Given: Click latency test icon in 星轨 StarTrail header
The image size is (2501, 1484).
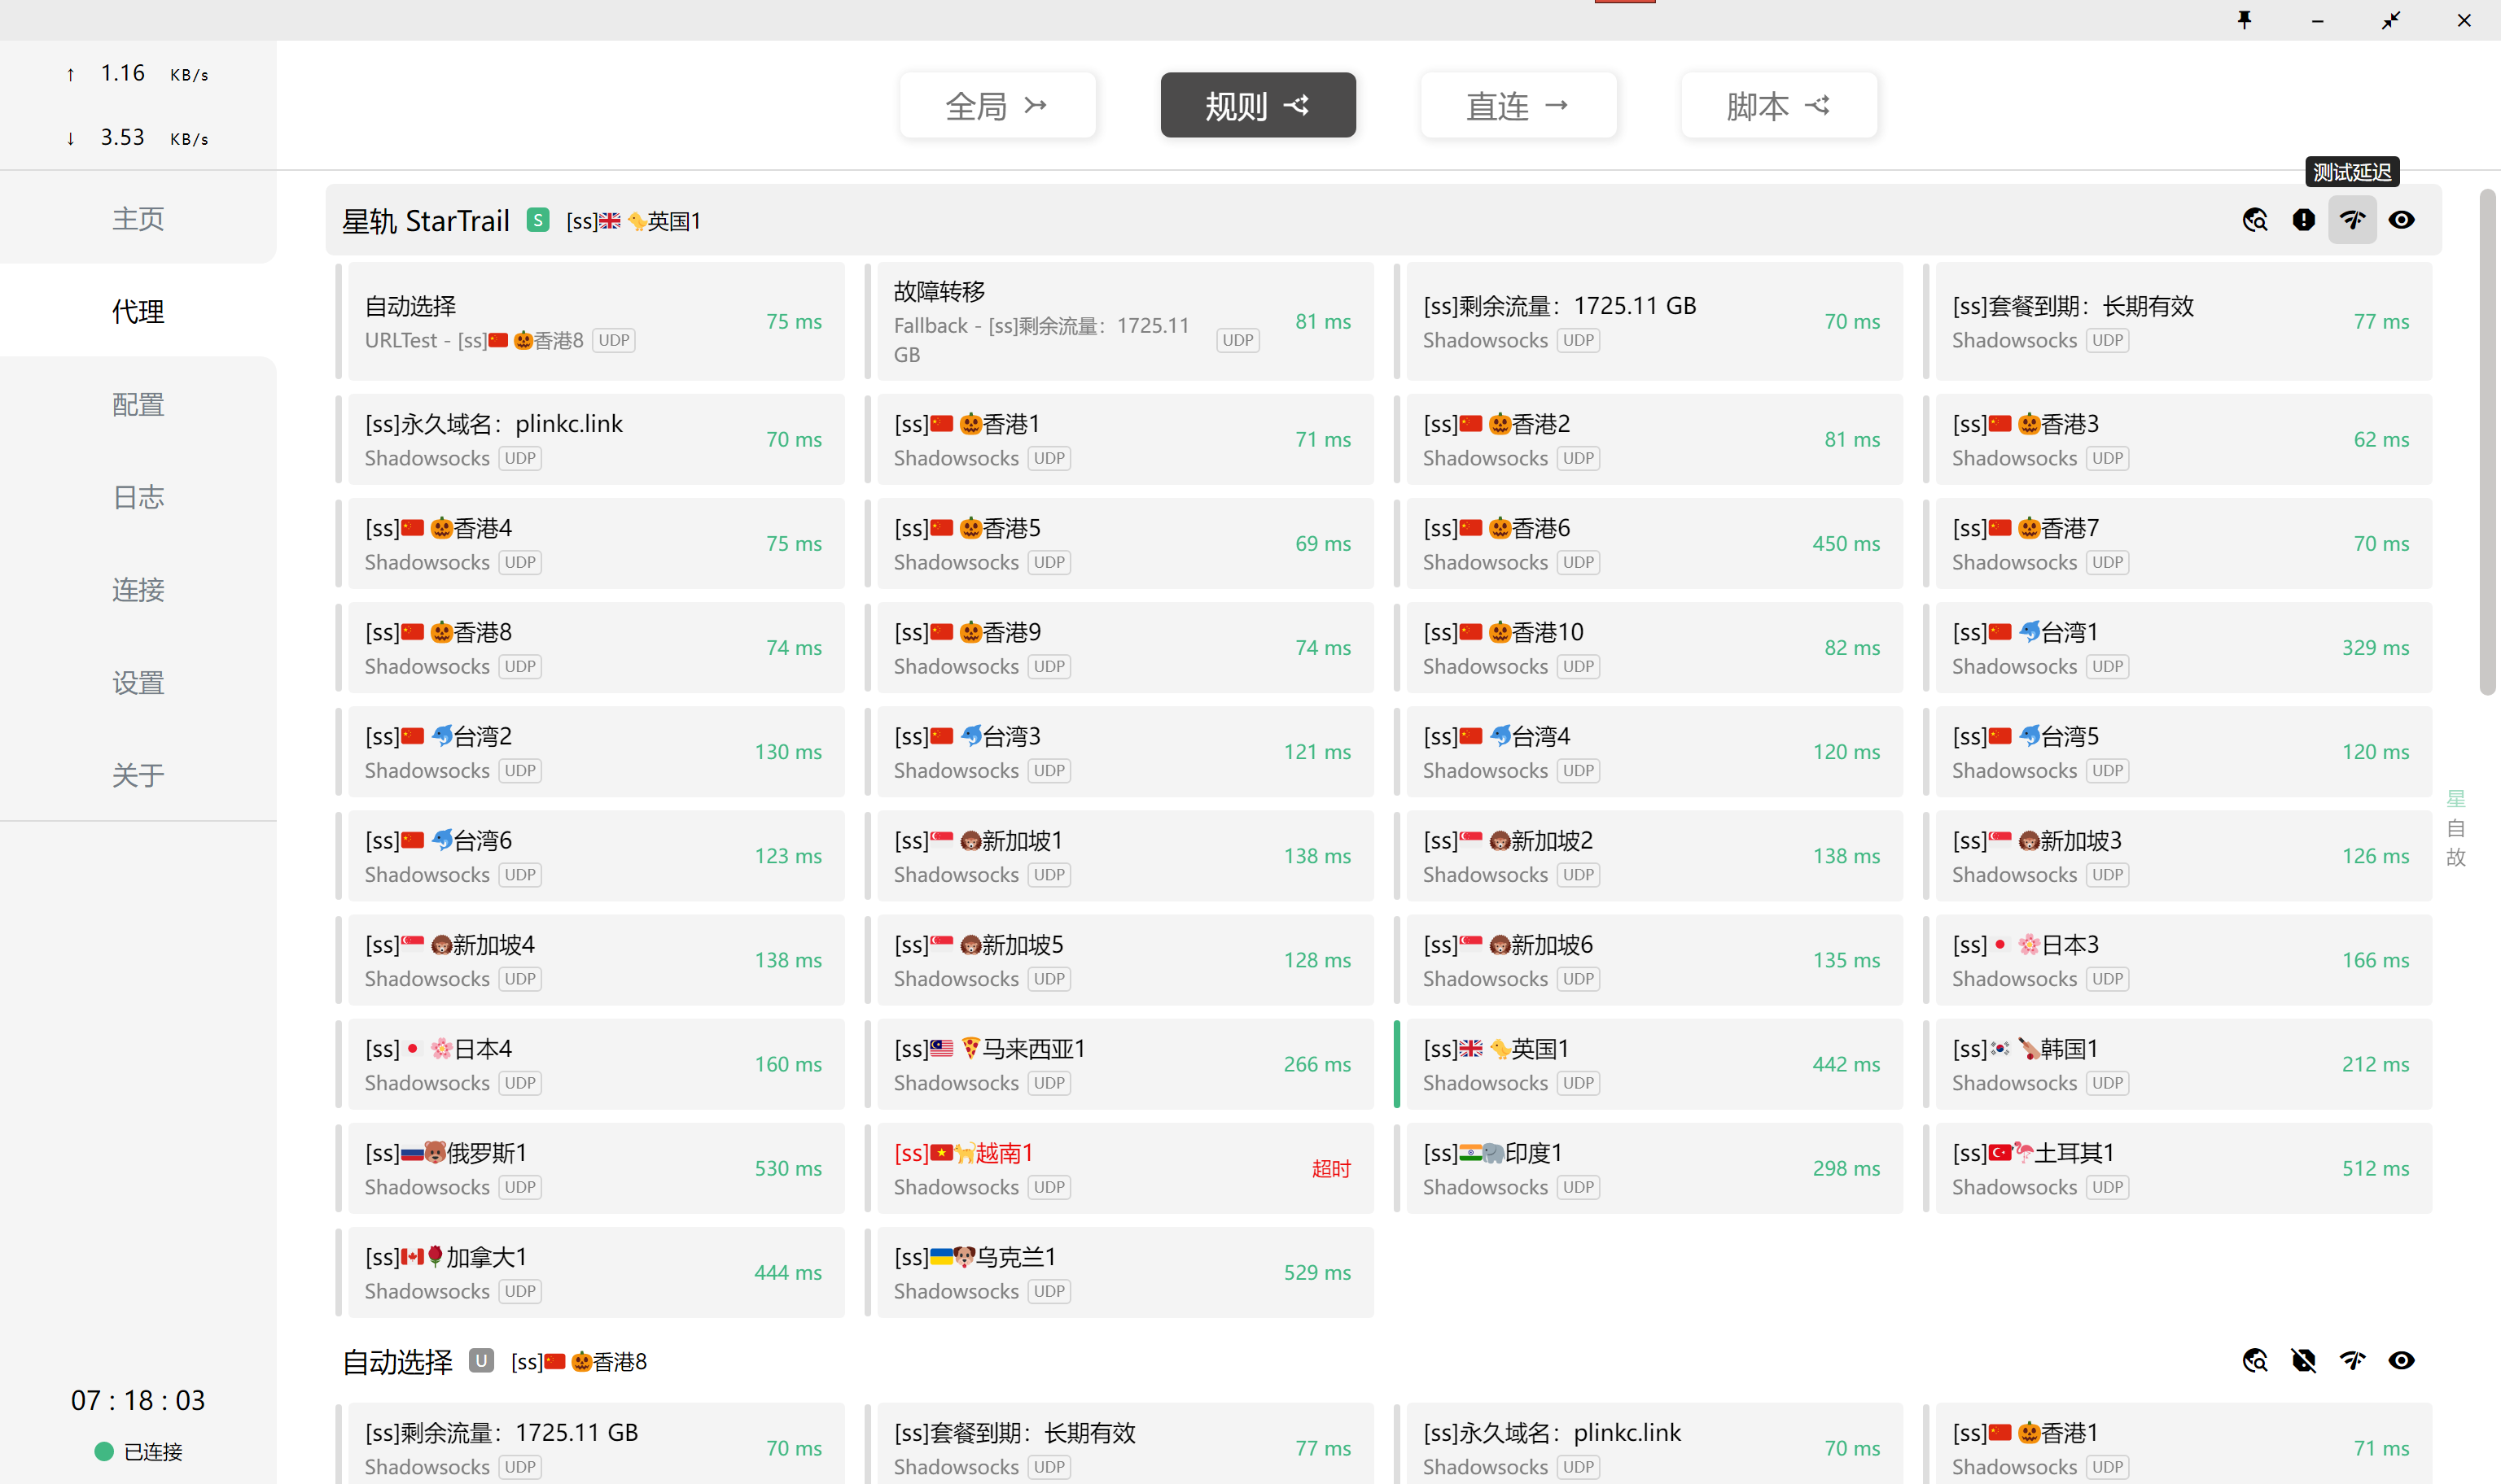Looking at the screenshot, I should (2352, 220).
